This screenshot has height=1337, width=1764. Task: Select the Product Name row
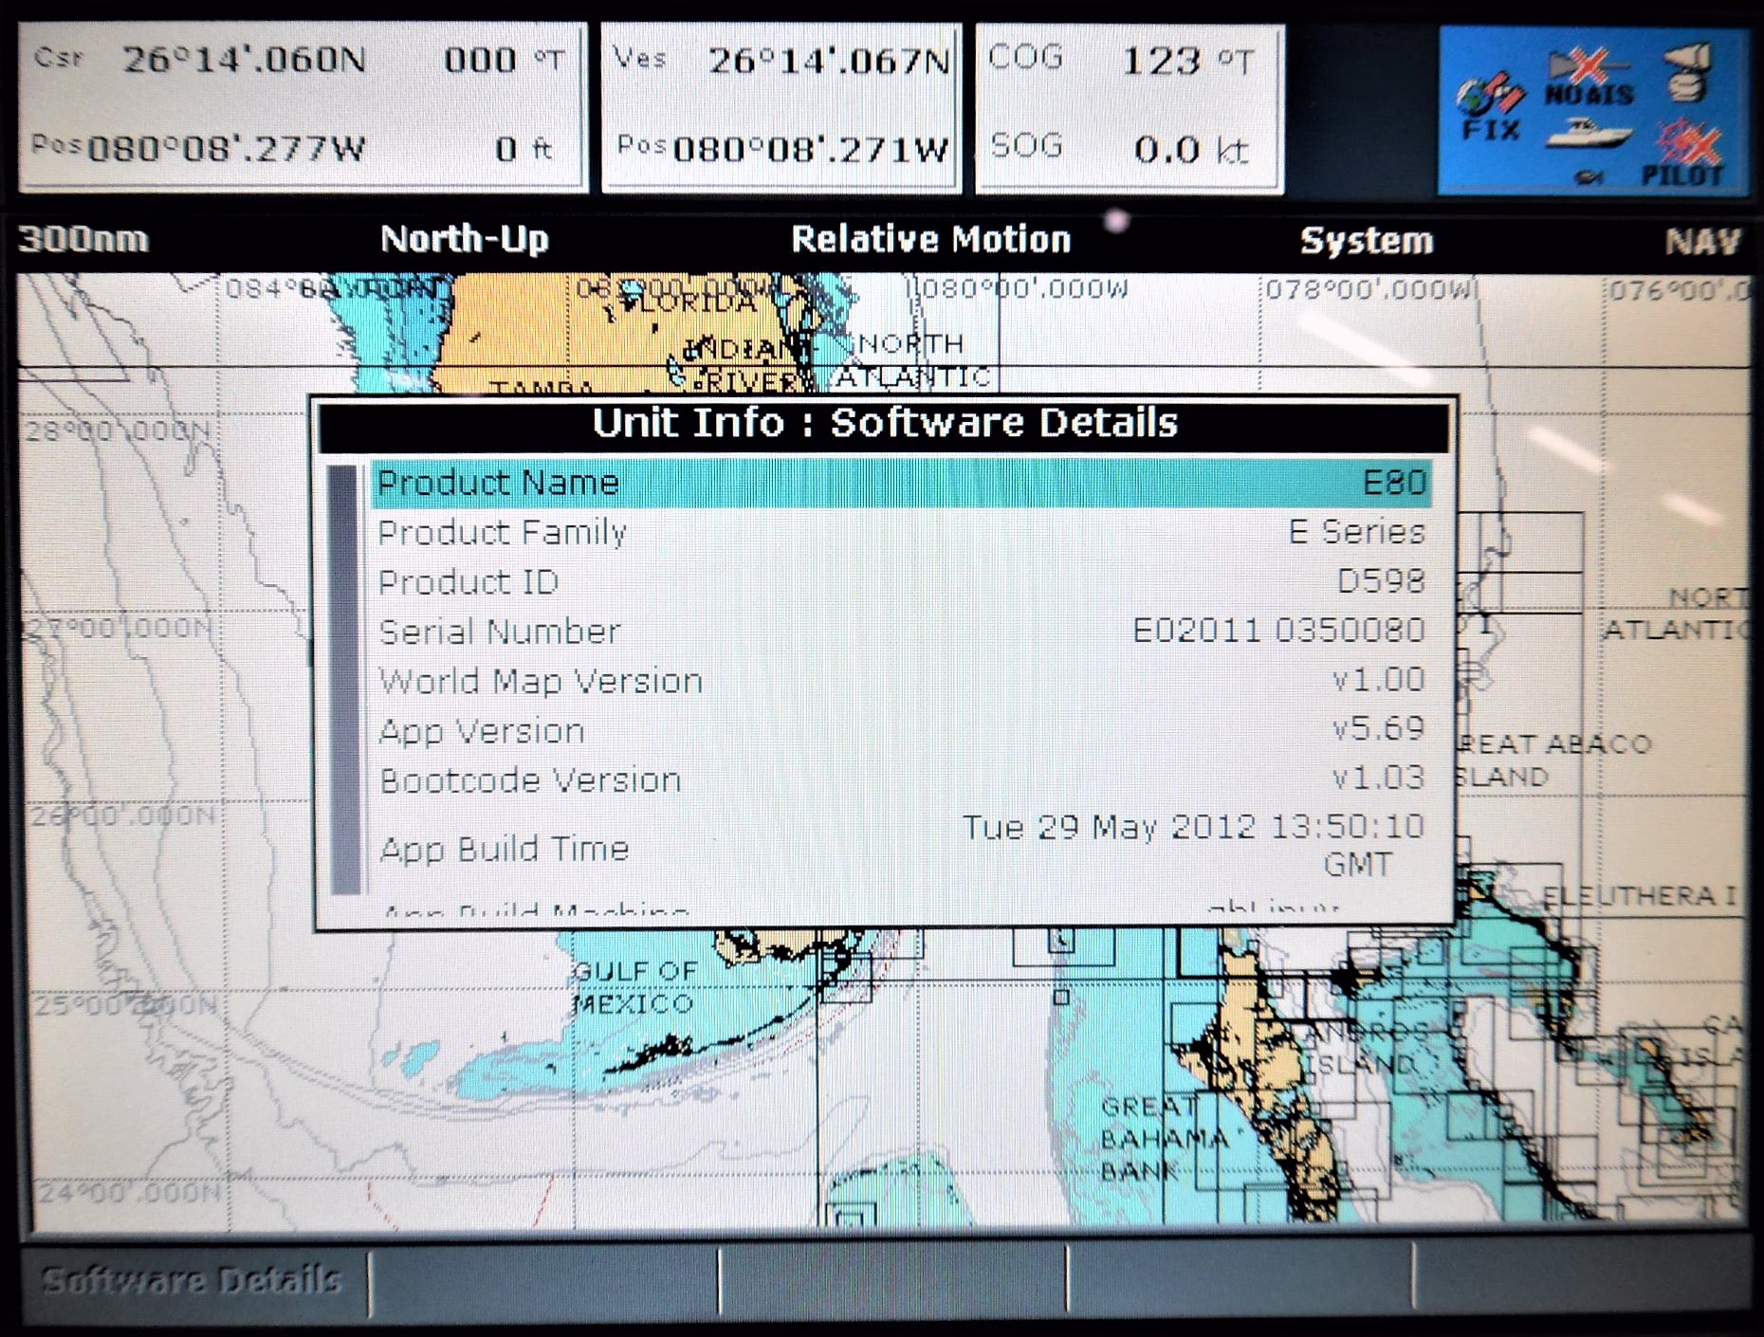point(901,483)
